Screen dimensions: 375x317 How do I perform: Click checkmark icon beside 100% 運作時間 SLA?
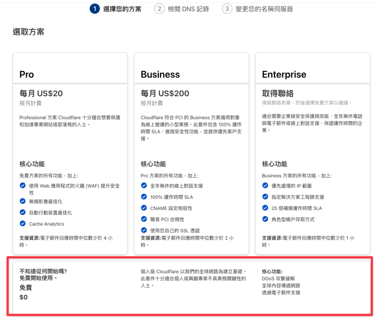click(144, 197)
